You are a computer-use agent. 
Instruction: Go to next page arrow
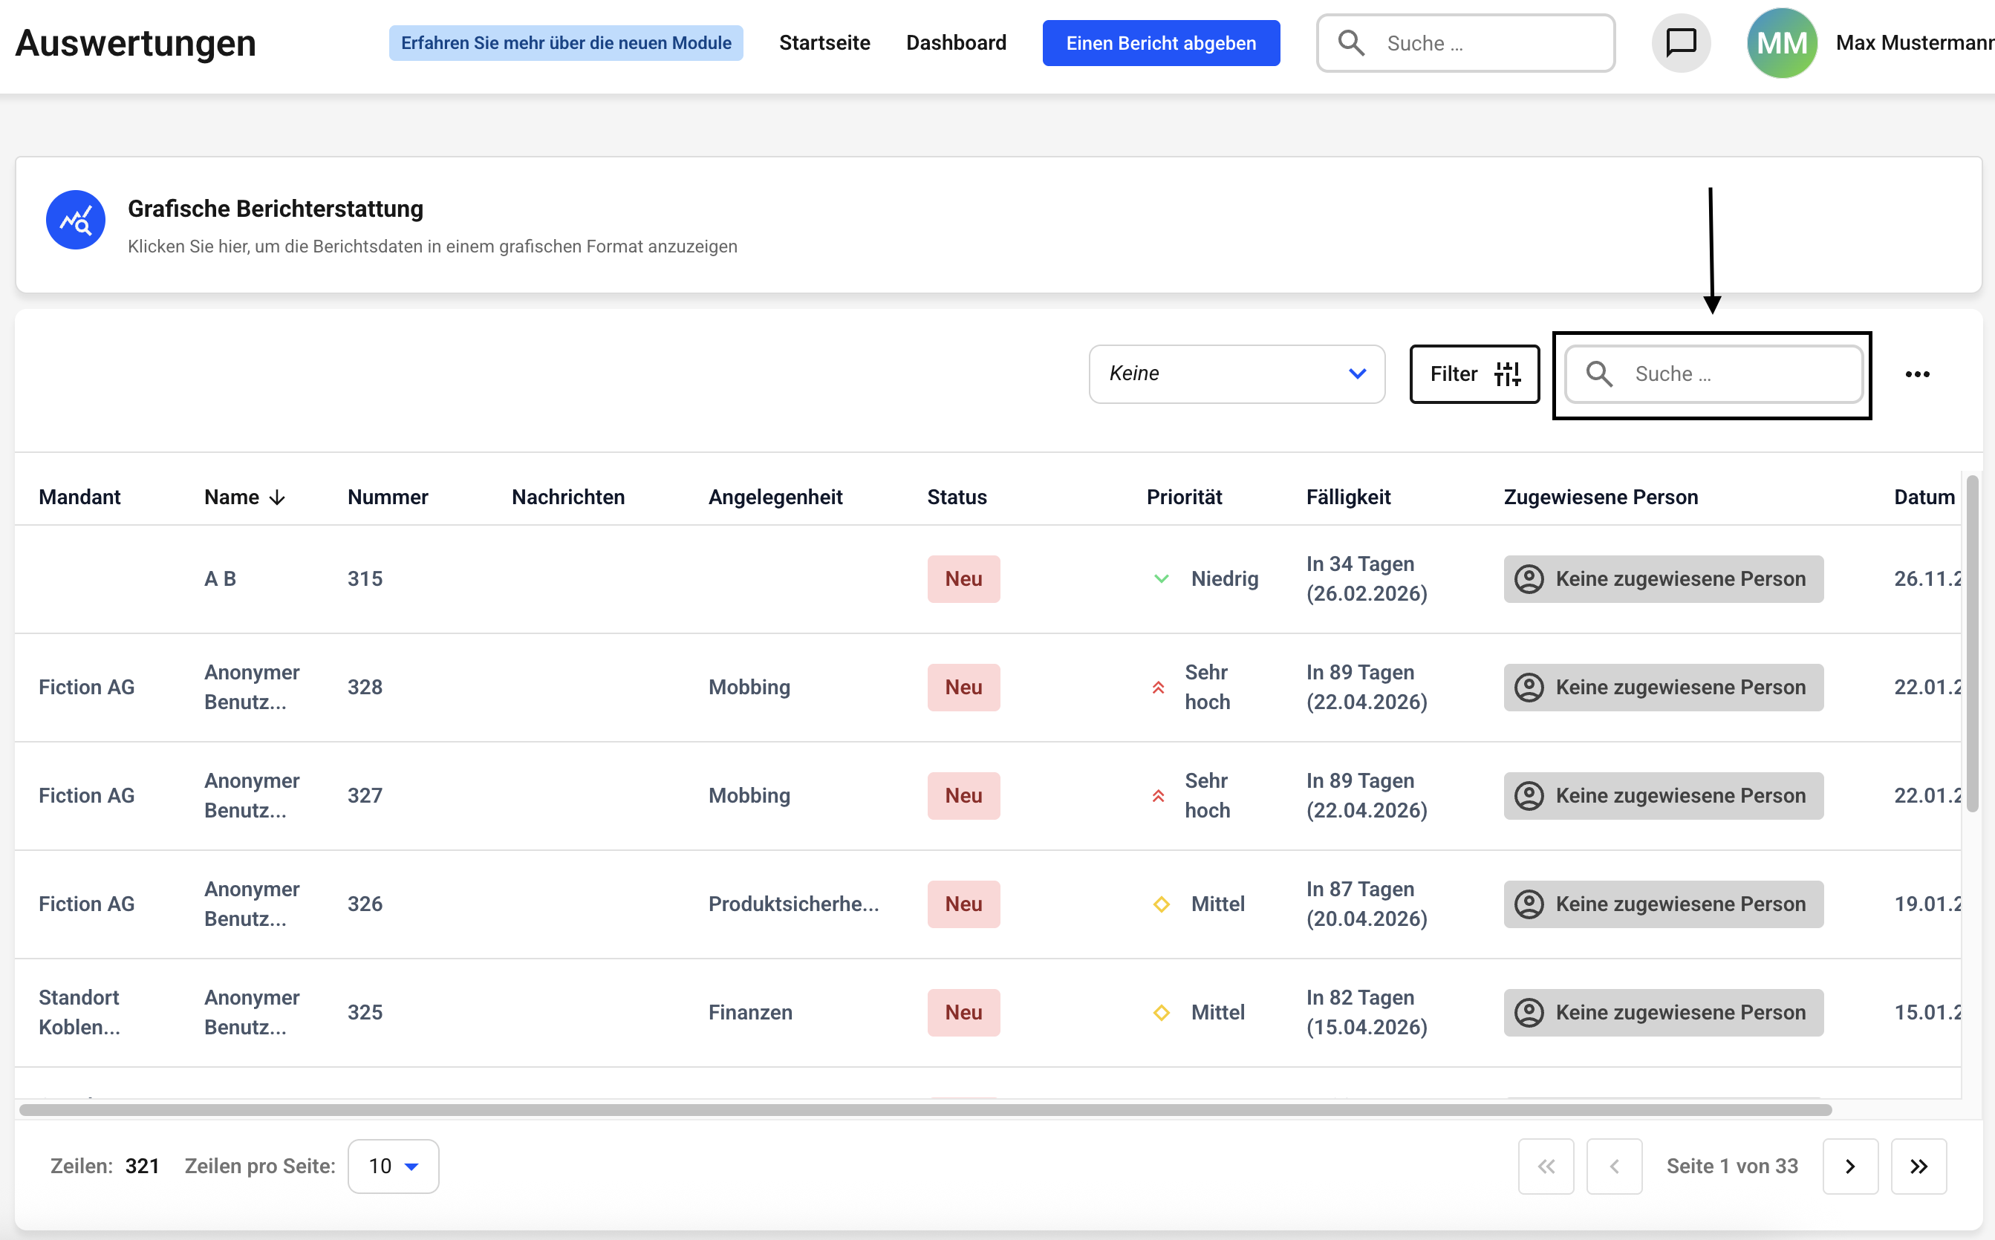[x=1850, y=1166]
